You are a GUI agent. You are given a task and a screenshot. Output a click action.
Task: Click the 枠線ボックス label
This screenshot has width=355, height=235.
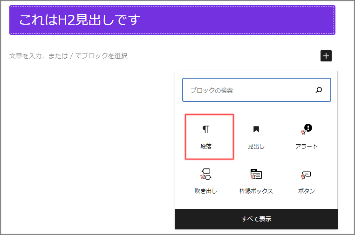click(256, 191)
